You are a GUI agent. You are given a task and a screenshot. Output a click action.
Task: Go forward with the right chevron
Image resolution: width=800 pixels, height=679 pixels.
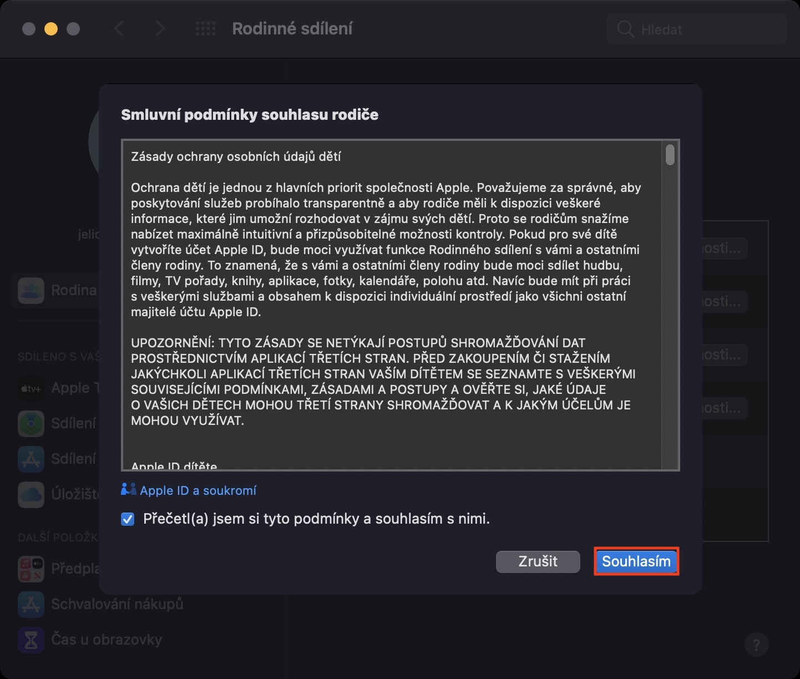[x=160, y=29]
